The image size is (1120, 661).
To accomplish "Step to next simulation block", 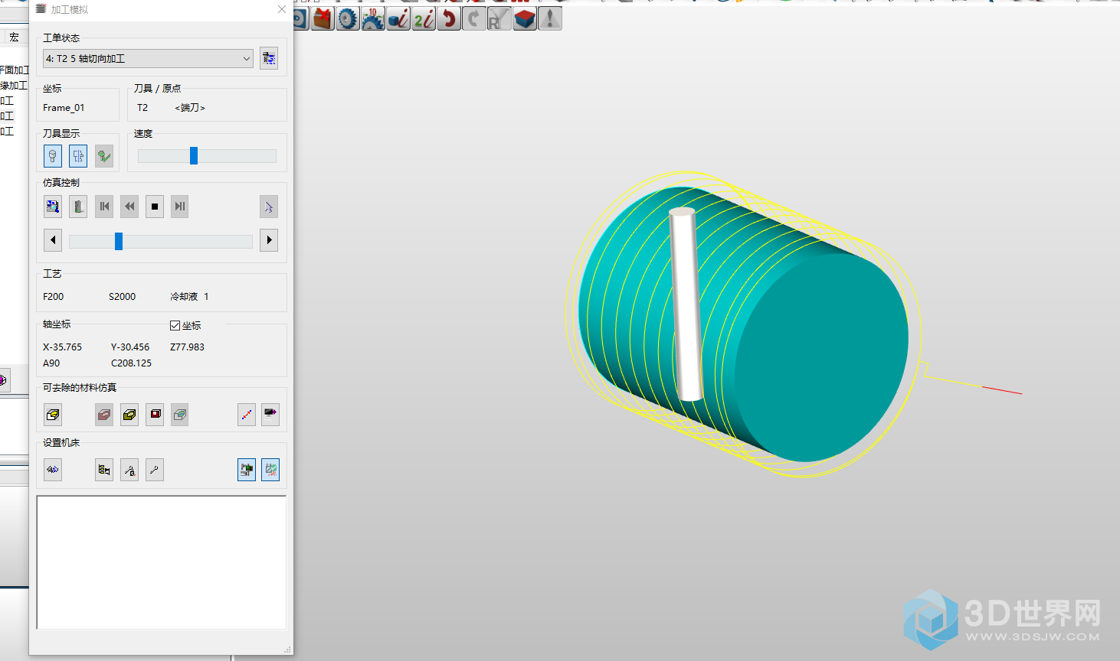I will pyautogui.click(x=180, y=207).
